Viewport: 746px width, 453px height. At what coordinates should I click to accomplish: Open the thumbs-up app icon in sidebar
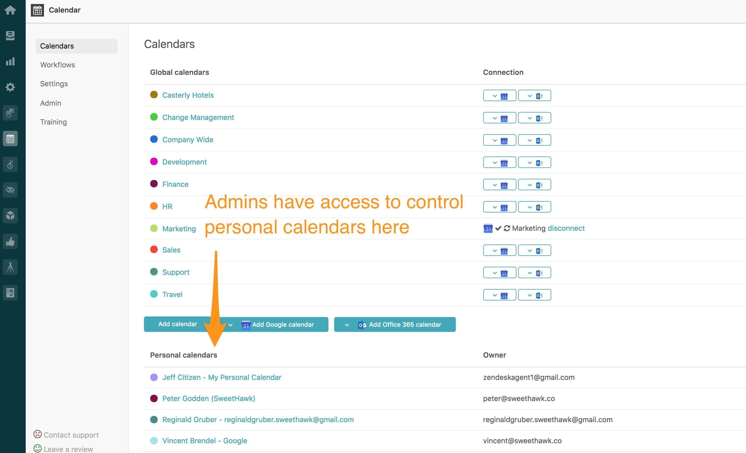10,242
